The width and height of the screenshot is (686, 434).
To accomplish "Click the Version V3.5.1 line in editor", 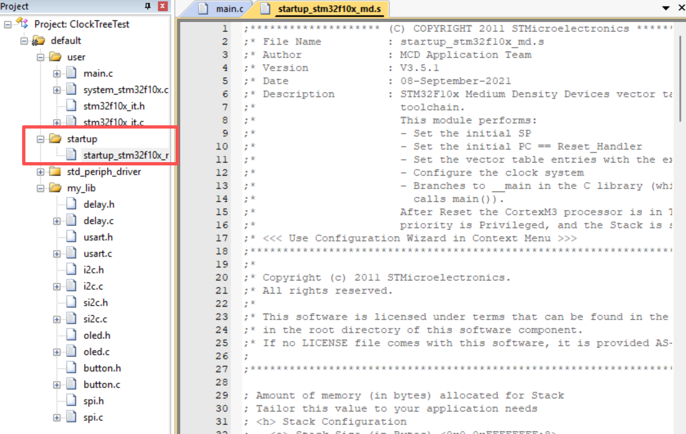I will (342, 68).
